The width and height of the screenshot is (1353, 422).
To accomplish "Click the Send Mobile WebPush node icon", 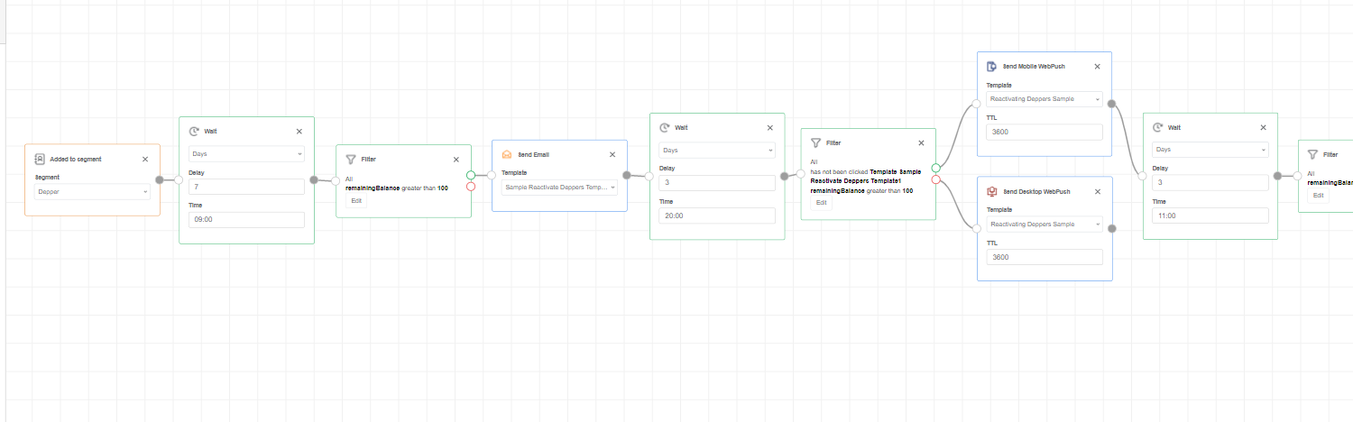I will tap(991, 66).
